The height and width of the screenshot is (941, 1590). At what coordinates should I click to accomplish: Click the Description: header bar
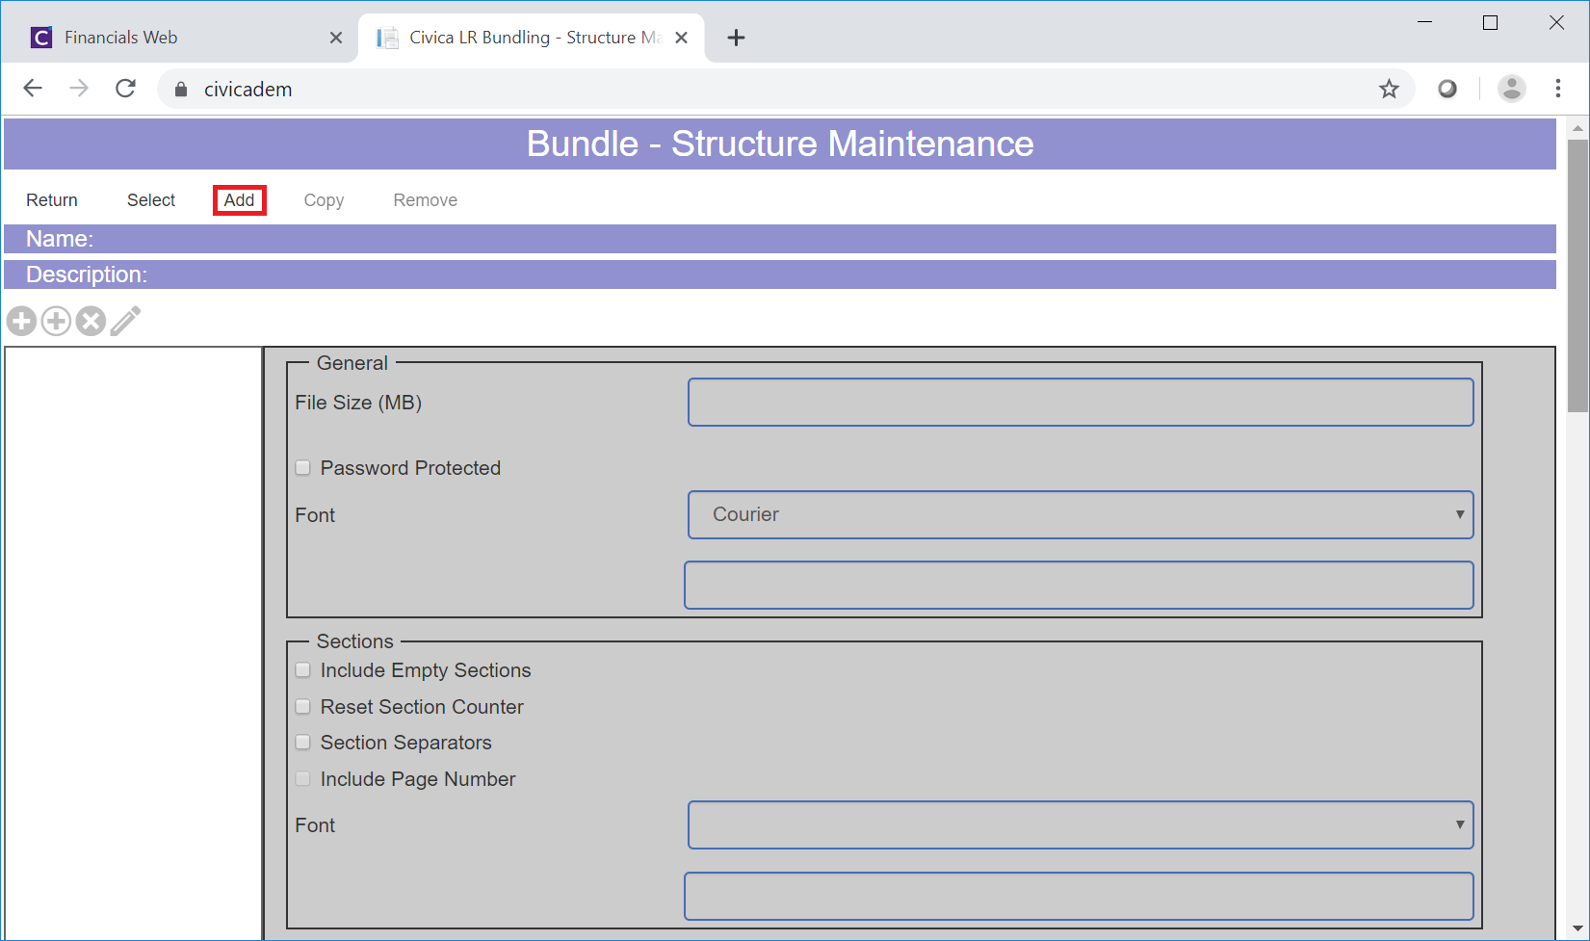(780, 274)
